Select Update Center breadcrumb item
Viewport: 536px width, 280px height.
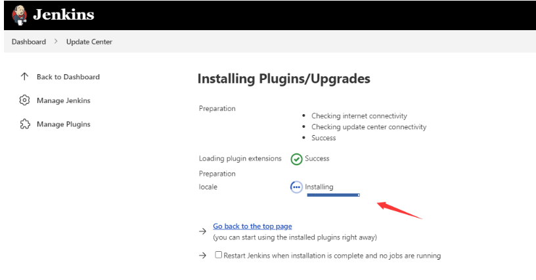tap(89, 42)
